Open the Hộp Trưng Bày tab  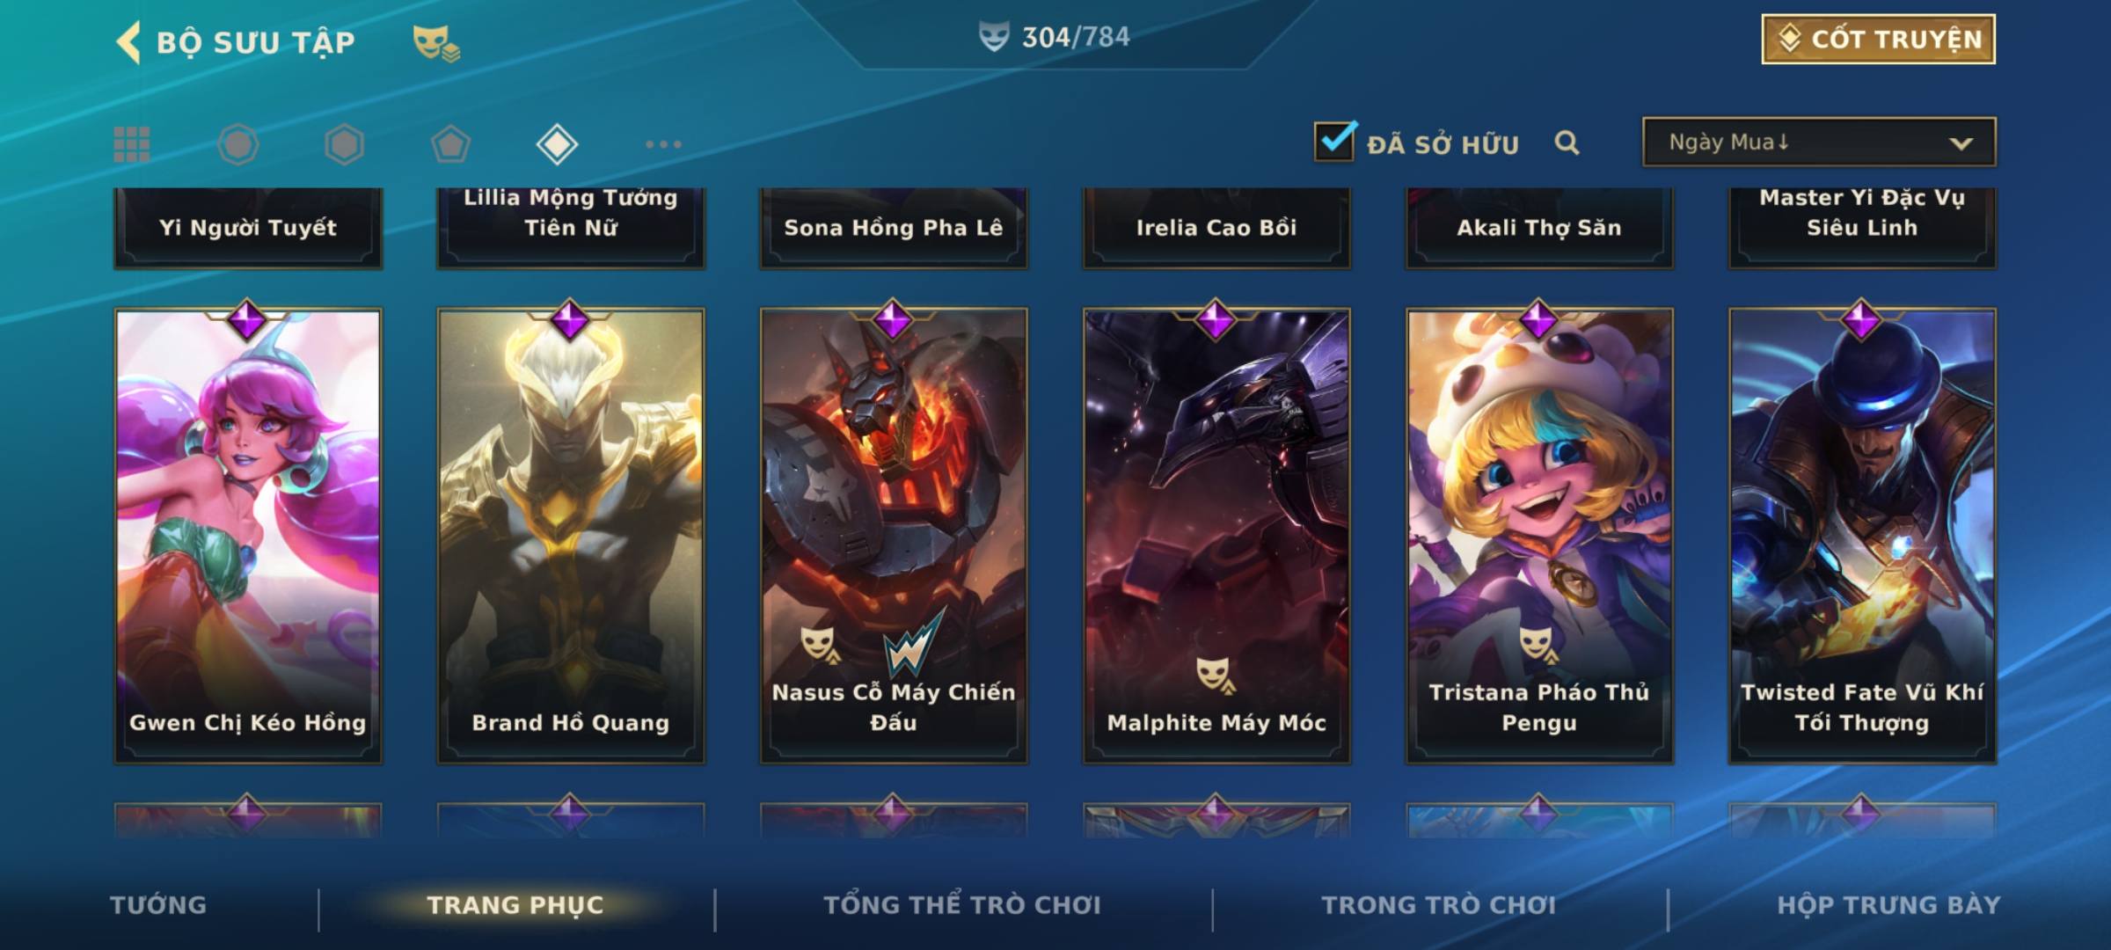(1888, 905)
